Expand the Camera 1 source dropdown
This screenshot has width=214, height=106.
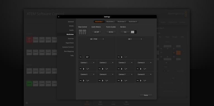87,63
